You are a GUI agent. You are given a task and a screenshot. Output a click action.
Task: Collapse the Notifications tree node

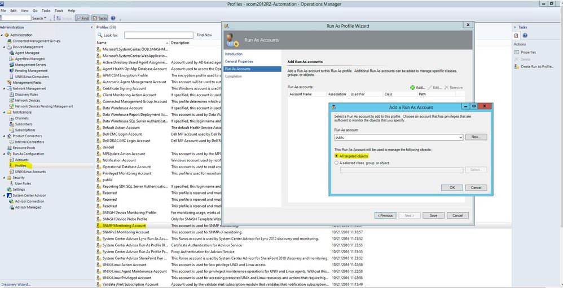(4, 112)
